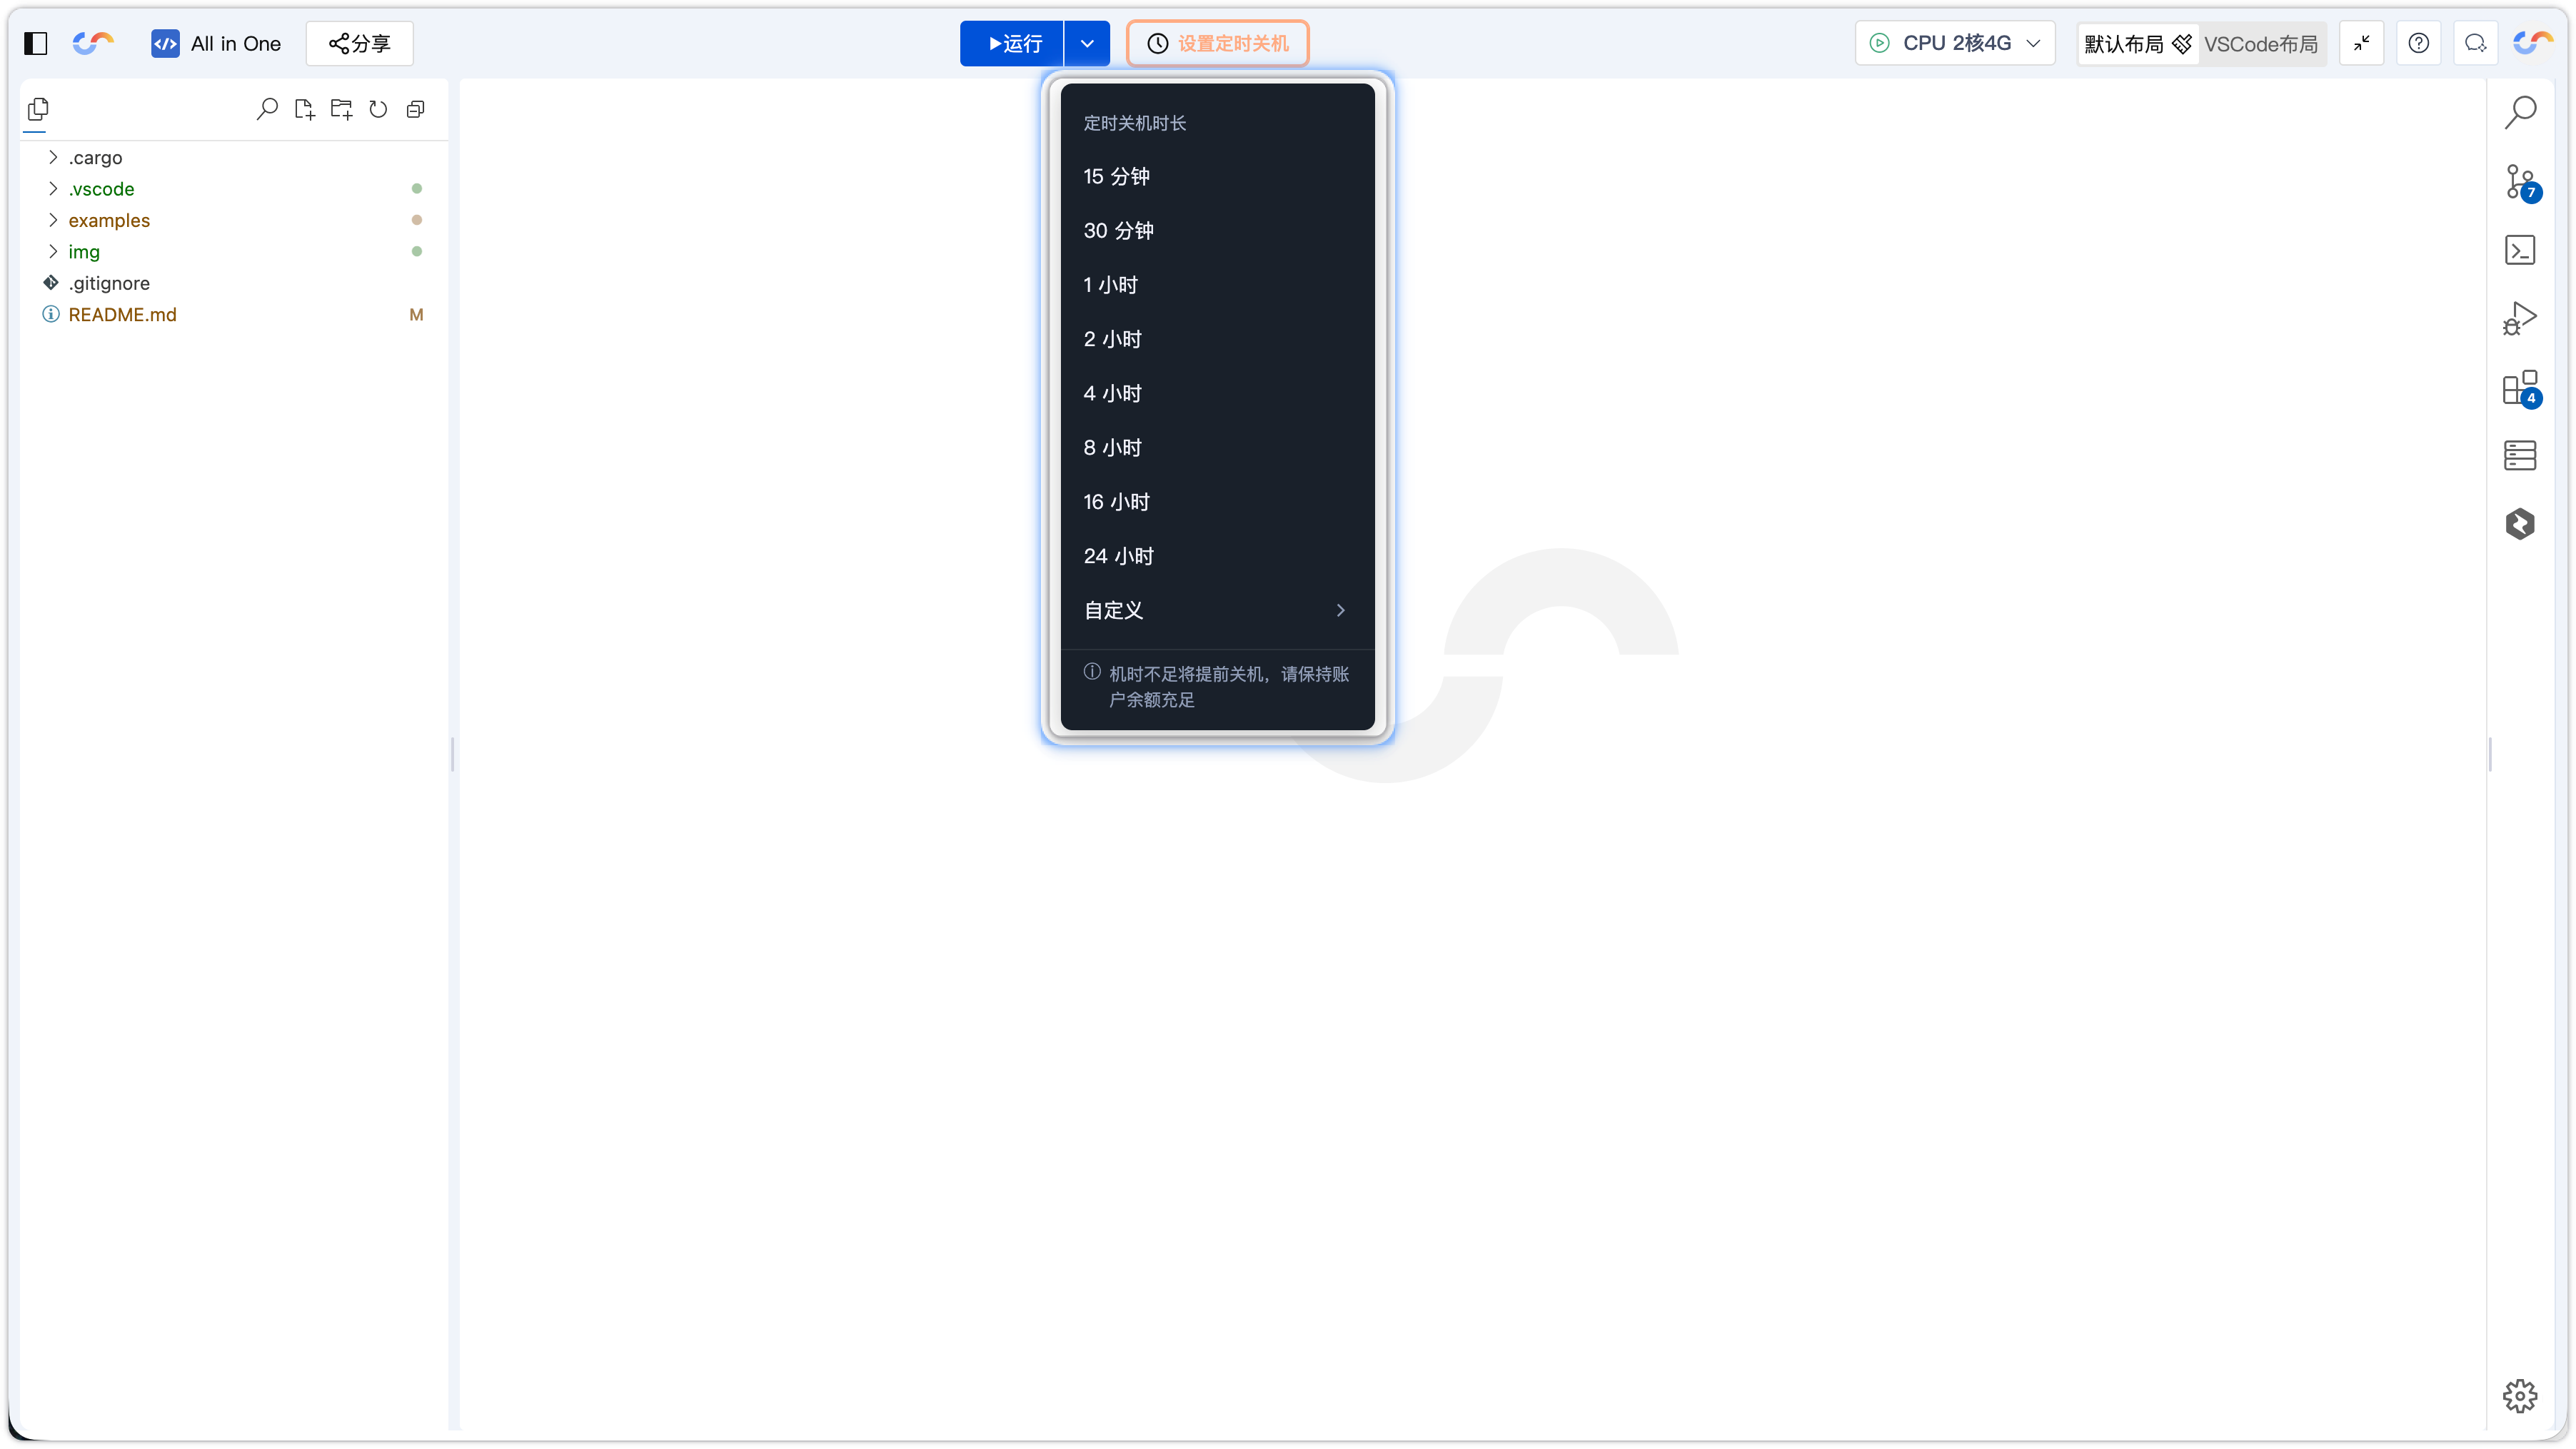Open the Run and Debug icon

point(2520,319)
